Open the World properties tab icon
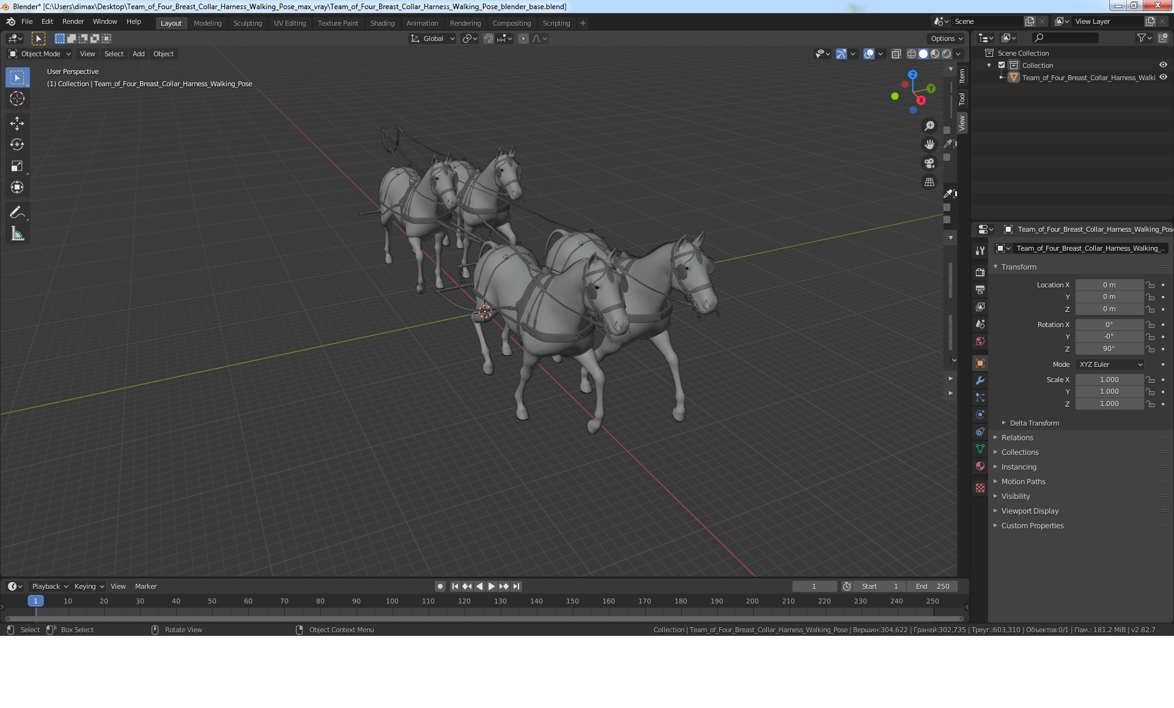The image size is (1174, 708). point(980,341)
